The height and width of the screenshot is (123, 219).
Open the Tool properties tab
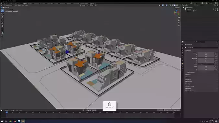point(182,45)
